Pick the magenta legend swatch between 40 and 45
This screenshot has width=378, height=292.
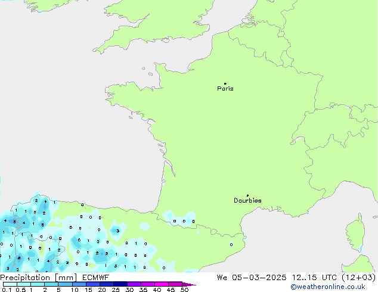point(162,284)
